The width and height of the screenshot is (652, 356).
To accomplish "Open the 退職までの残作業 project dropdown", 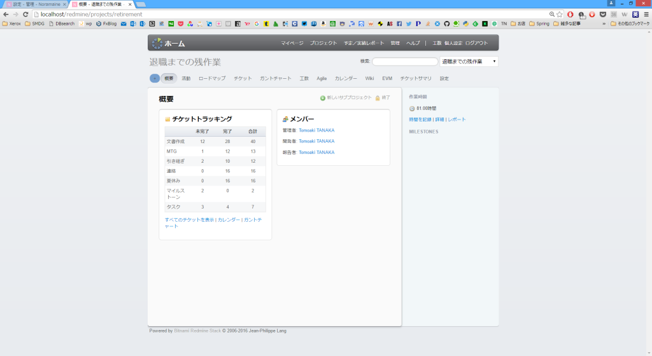I will point(469,62).
